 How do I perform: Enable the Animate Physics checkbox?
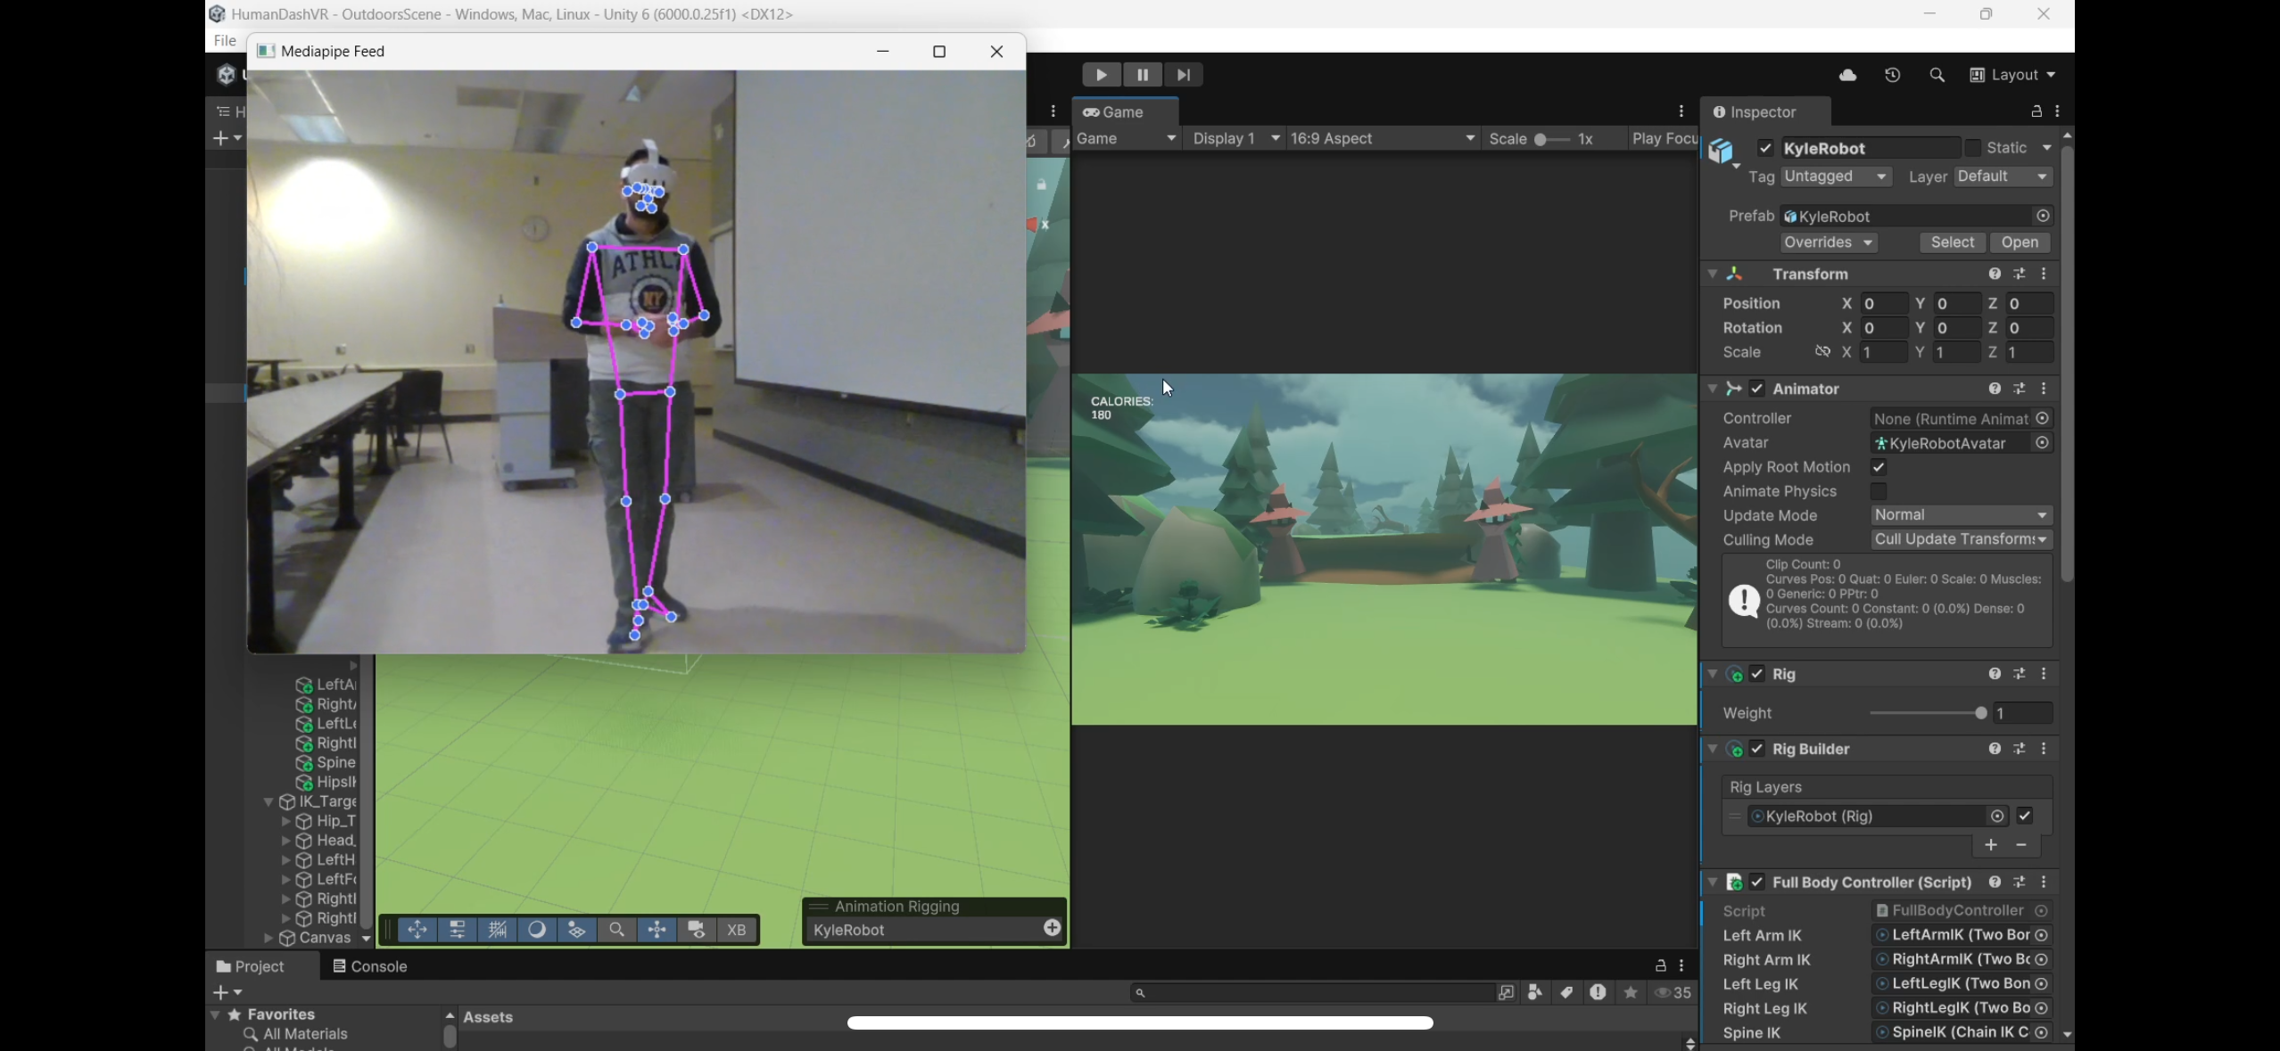tap(1879, 491)
